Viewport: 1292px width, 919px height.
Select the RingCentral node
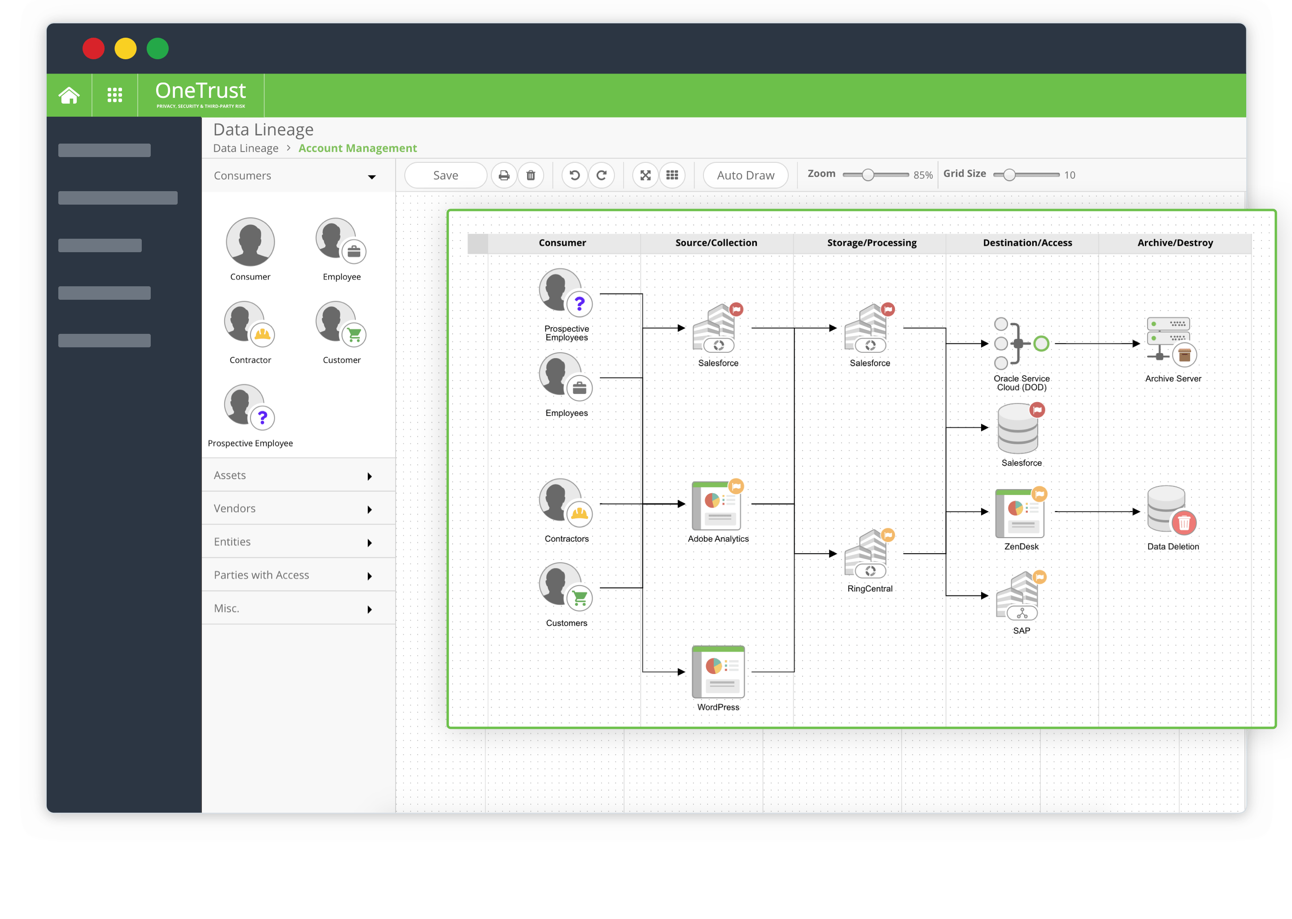point(869,553)
